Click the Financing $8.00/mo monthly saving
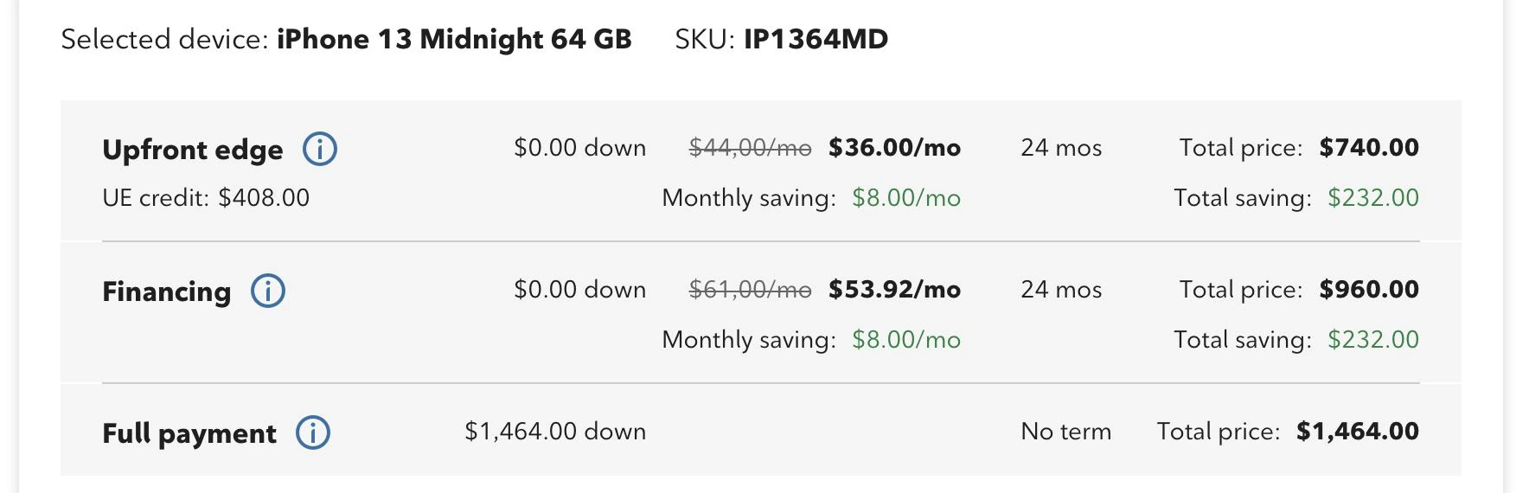 point(906,340)
